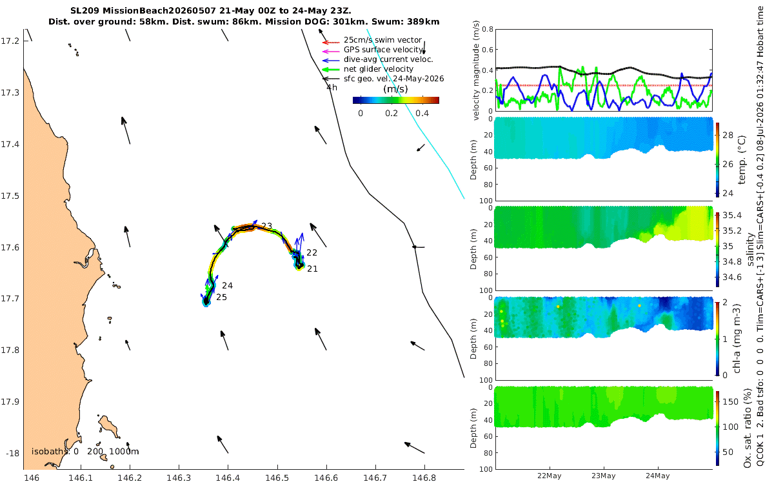Select the 'net glider velocity' legend label
The image size is (774, 484).
[x=379, y=69]
